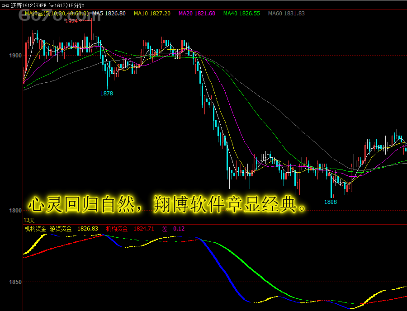This screenshot has height=311, width=407.
Task: Click the 1900 price axis label
Action: [x=15, y=56]
